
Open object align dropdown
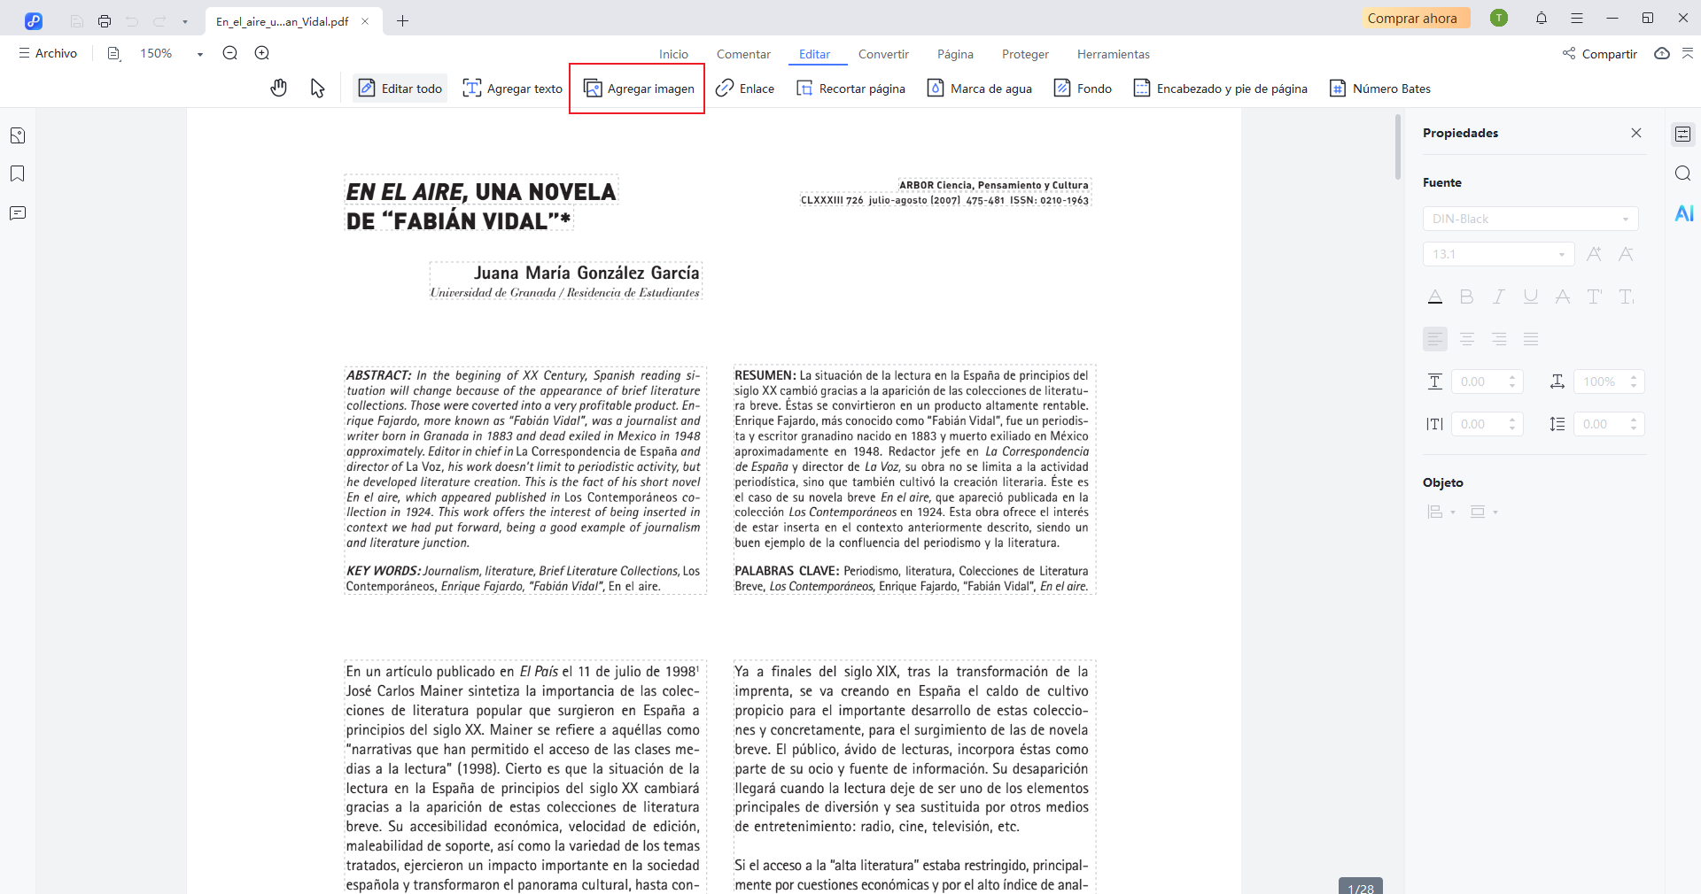1441,512
